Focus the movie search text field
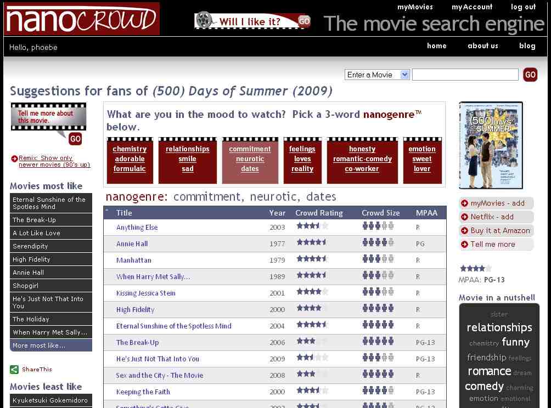 (x=465, y=75)
